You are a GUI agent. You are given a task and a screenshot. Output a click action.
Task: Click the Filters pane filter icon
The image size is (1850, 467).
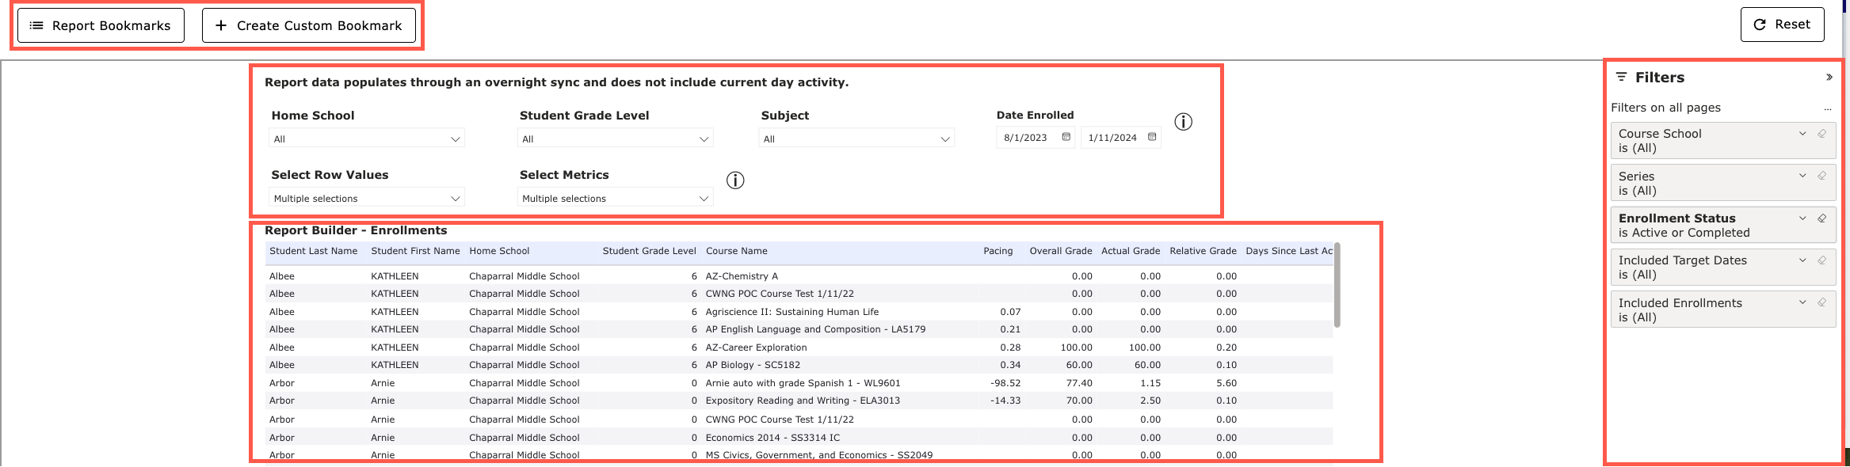click(x=1621, y=77)
